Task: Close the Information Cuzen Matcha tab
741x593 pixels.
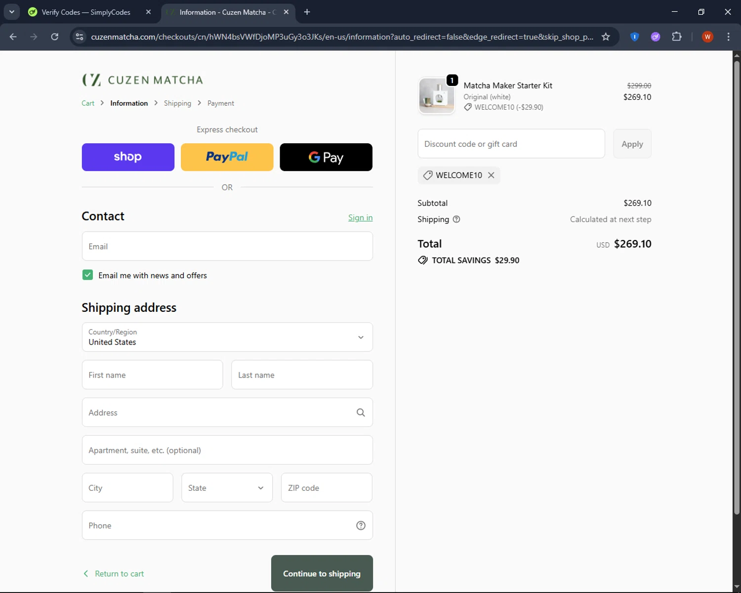Action: point(286,12)
